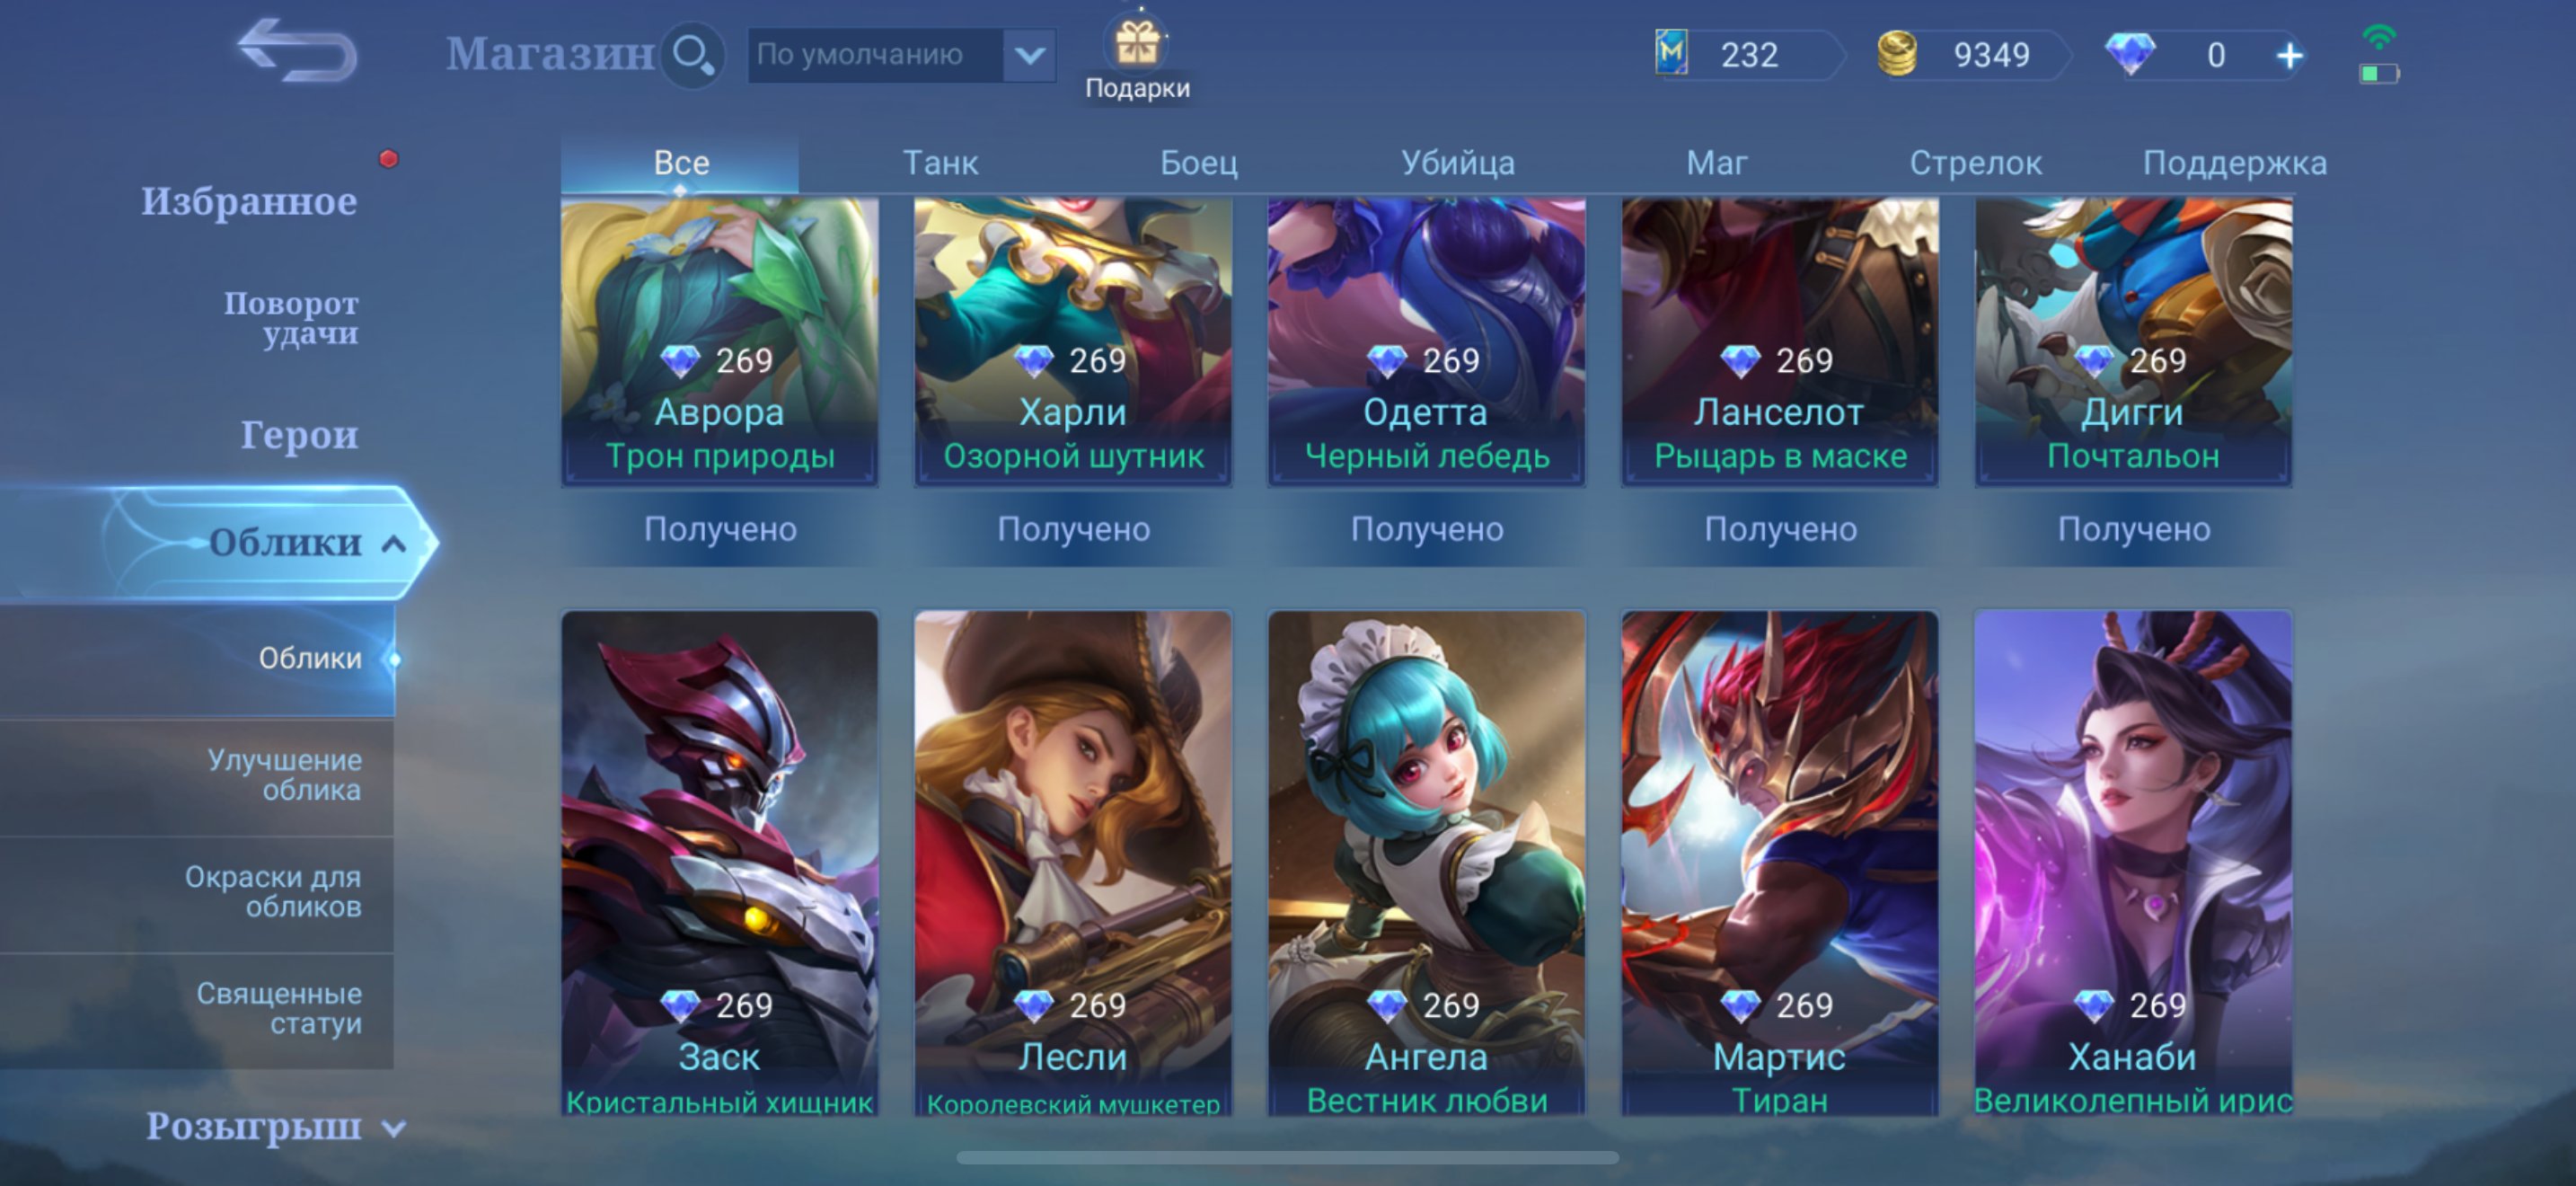Tap the gold coins icon
Viewport: 2576px width, 1186px height.
[1896, 54]
